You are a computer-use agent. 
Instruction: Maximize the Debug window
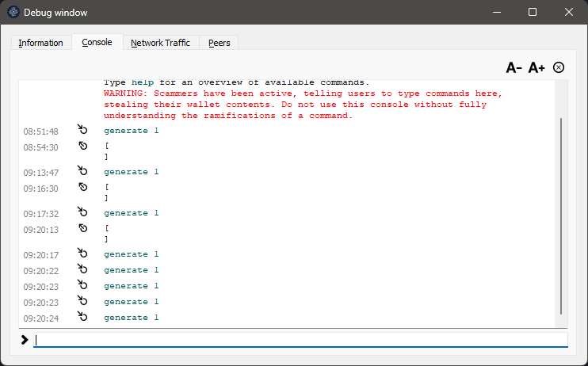click(533, 13)
